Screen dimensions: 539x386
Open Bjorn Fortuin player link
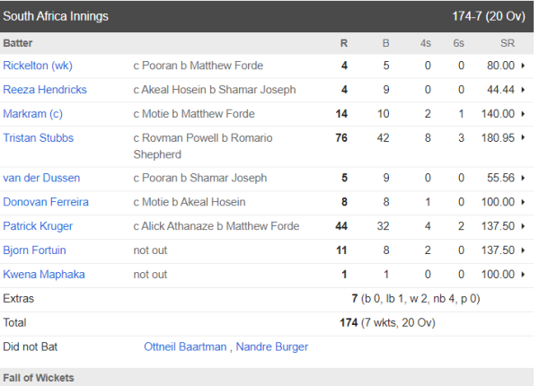(x=35, y=250)
